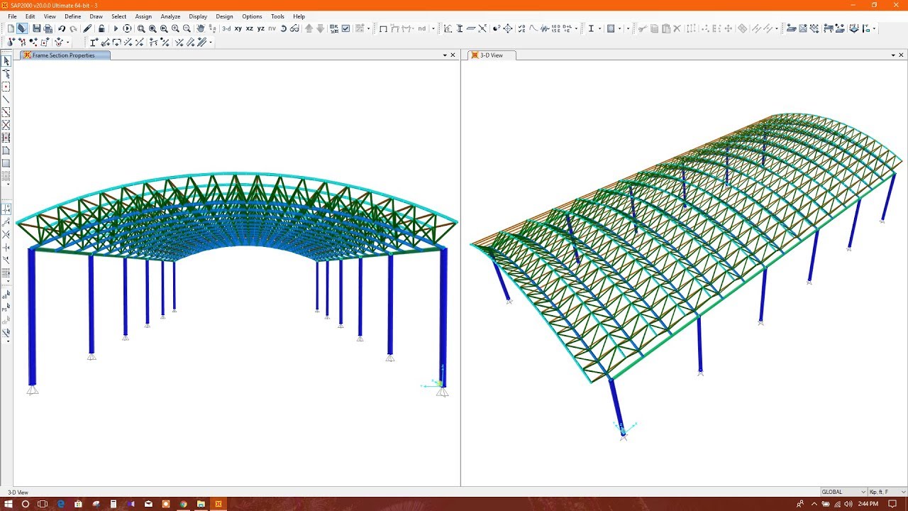Click the Get Previous Selection icon
Image resolution: width=908 pixels, height=511 pixels.
coord(6,309)
